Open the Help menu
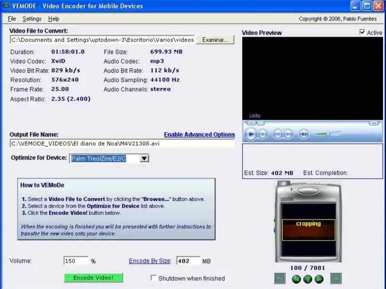This screenshot has width=386, height=289. pos(54,19)
